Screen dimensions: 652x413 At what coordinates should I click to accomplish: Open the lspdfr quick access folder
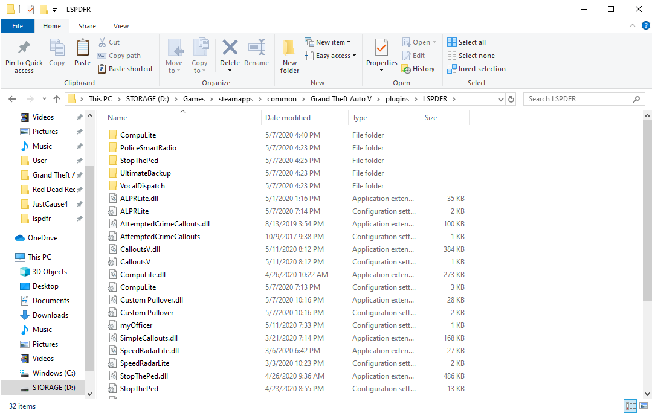pos(42,219)
